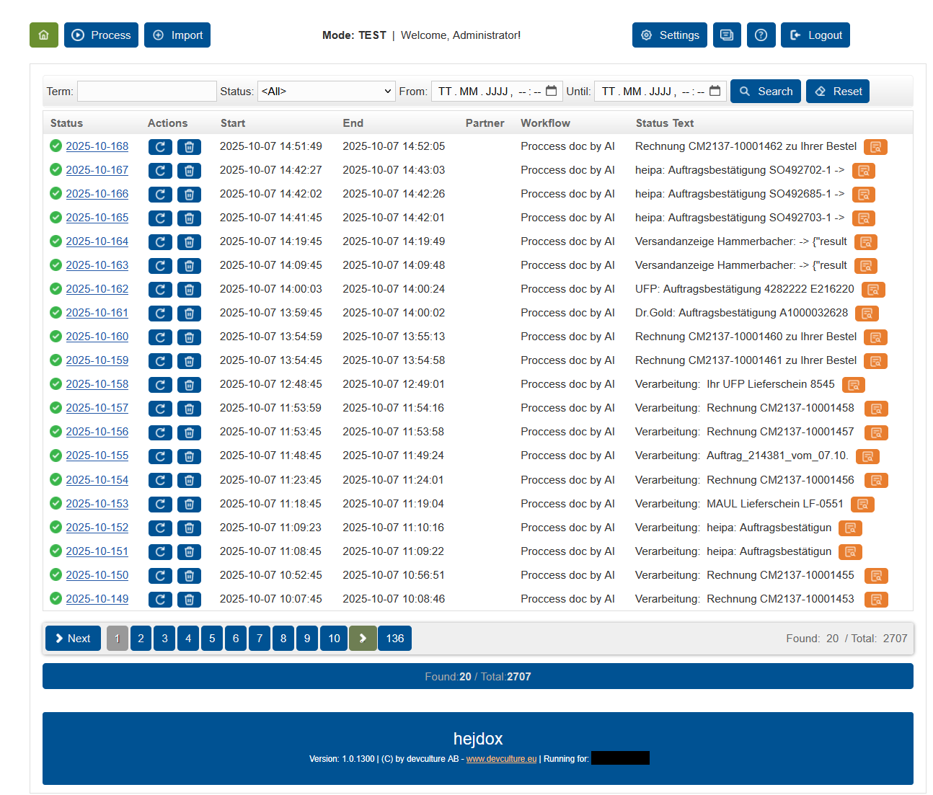933x795 pixels.
Task: View orange log icon for entry 2025-10-158
Action: [853, 385]
